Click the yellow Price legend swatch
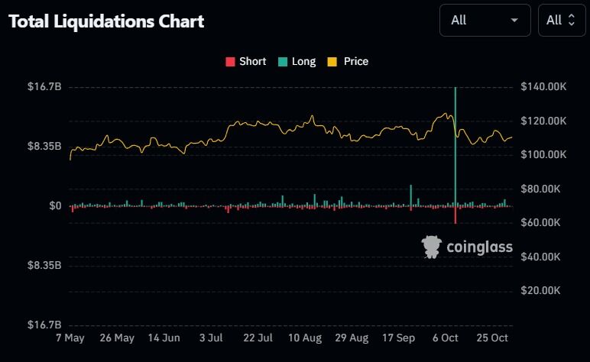 (x=332, y=61)
